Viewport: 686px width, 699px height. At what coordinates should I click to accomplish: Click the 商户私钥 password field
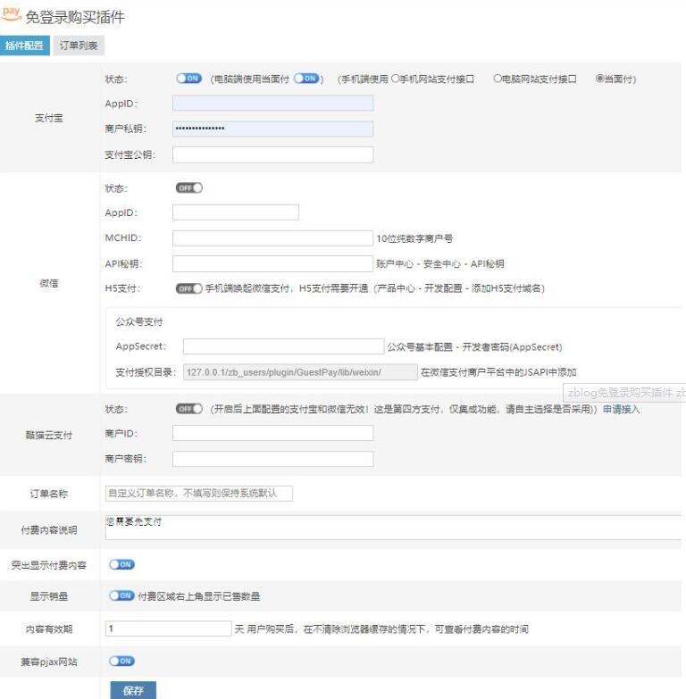pyautogui.click(x=273, y=129)
